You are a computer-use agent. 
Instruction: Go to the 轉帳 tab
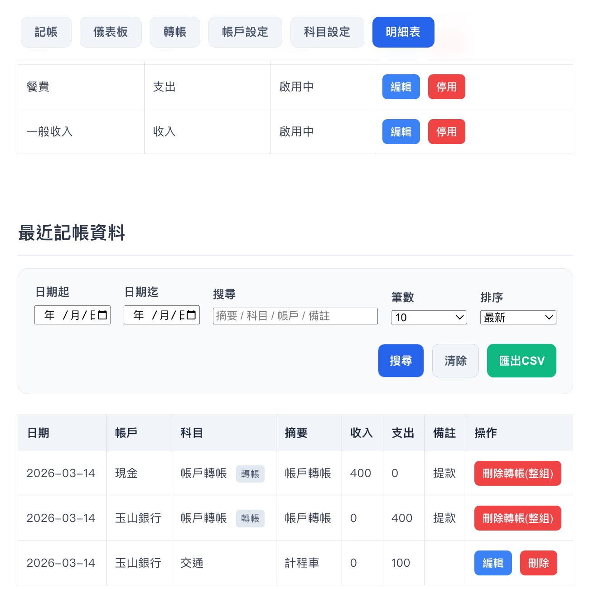click(x=175, y=32)
